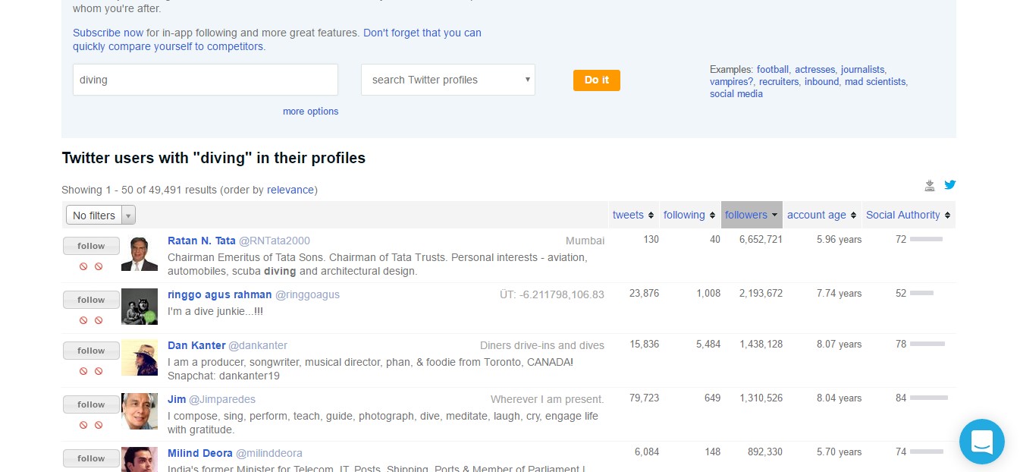1020x472 pixels.
Task: Click the Subscribe now link
Action: 108,33
